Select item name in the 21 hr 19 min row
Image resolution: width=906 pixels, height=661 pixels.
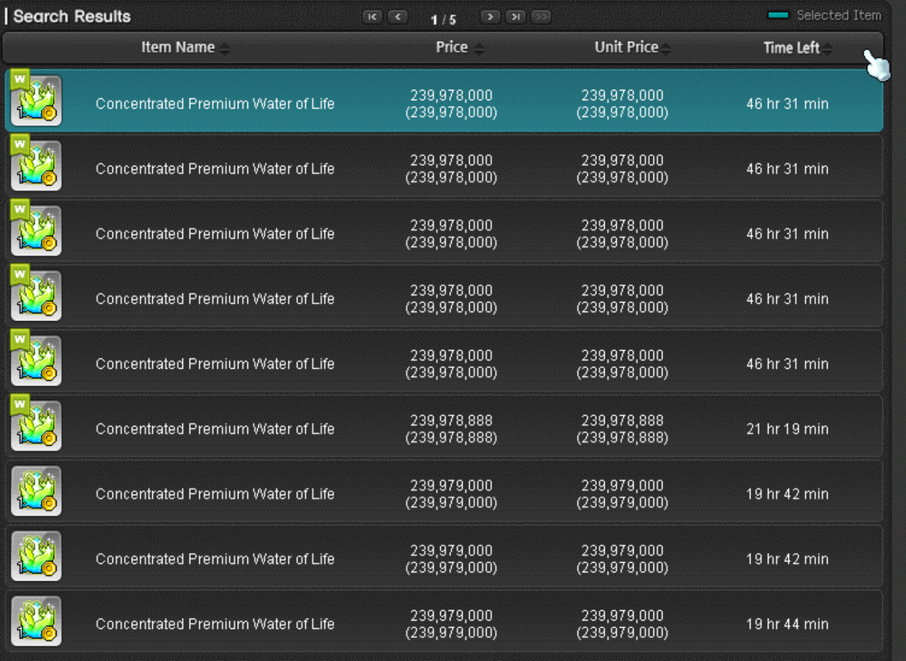(215, 428)
